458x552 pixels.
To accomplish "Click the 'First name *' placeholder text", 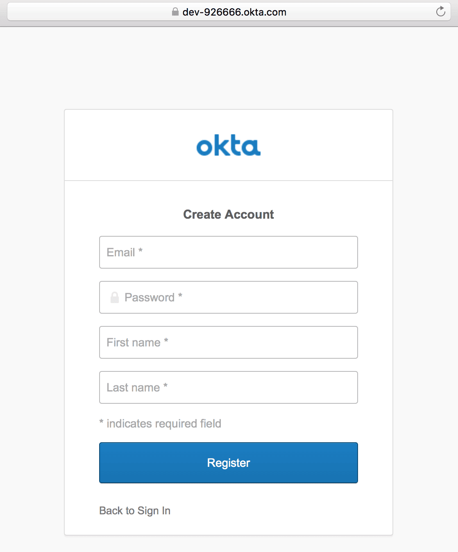I will pos(138,342).
